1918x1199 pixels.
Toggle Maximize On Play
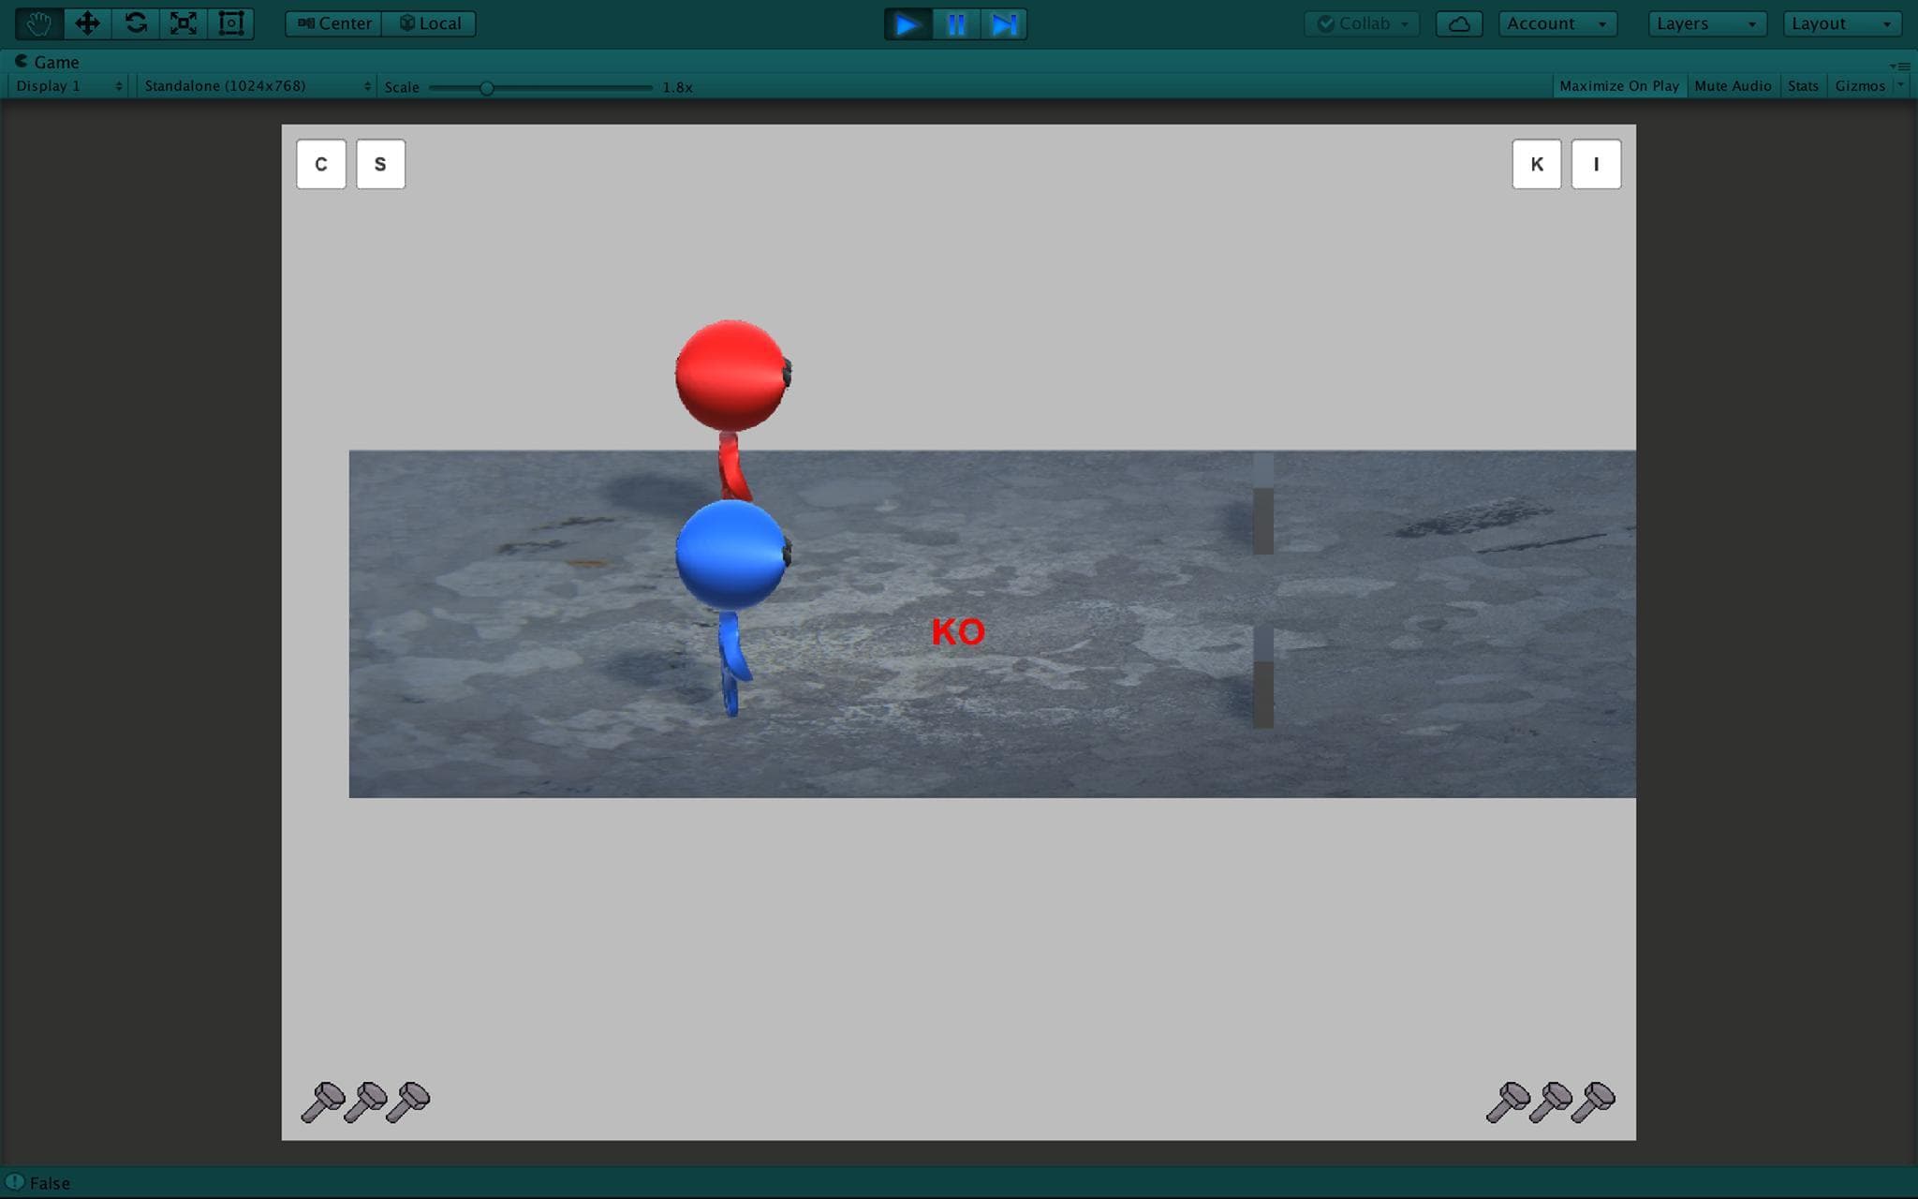[x=1619, y=86]
